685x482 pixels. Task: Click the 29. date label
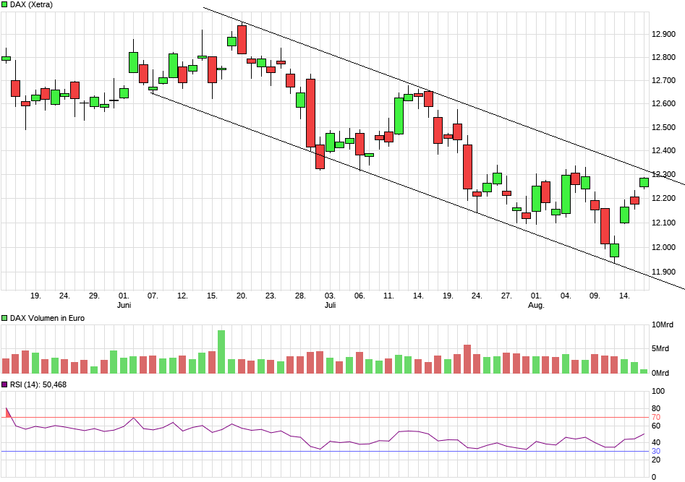[x=94, y=296]
